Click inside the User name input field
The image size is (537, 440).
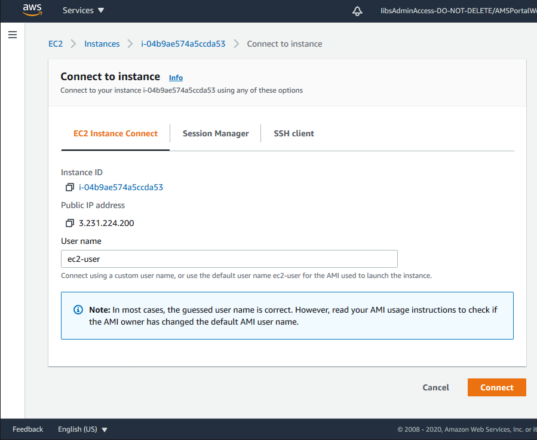pos(229,259)
